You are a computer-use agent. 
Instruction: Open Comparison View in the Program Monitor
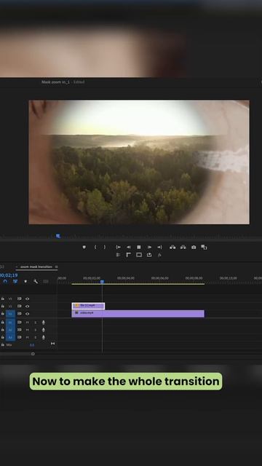click(x=204, y=247)
